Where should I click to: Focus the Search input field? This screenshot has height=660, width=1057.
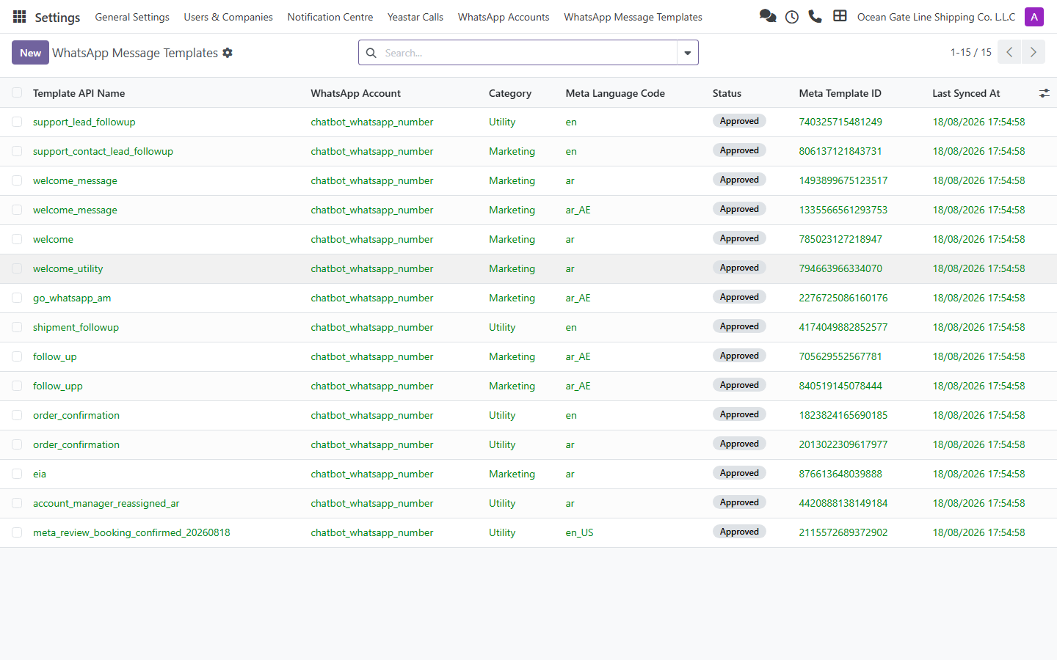(528, 53)
